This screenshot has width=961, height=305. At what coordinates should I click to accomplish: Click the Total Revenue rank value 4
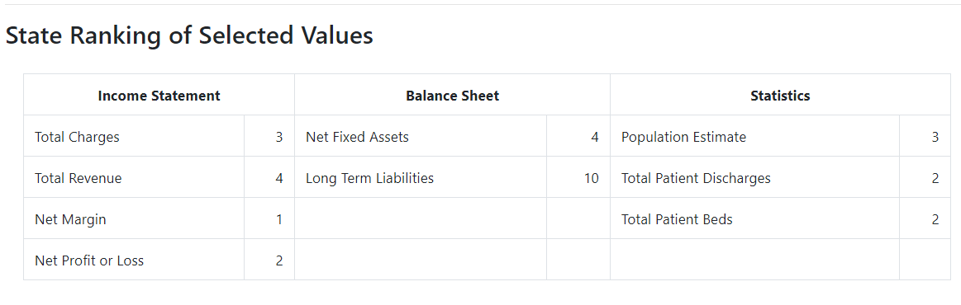click(x=278, y=178)
